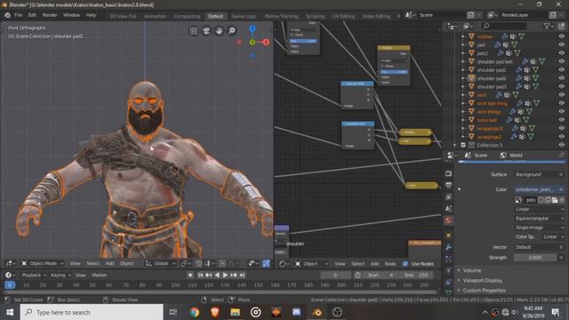
Task: Open the Modifiers wrench tab icon
Action: pyautogui.click(x=448, y=247)
